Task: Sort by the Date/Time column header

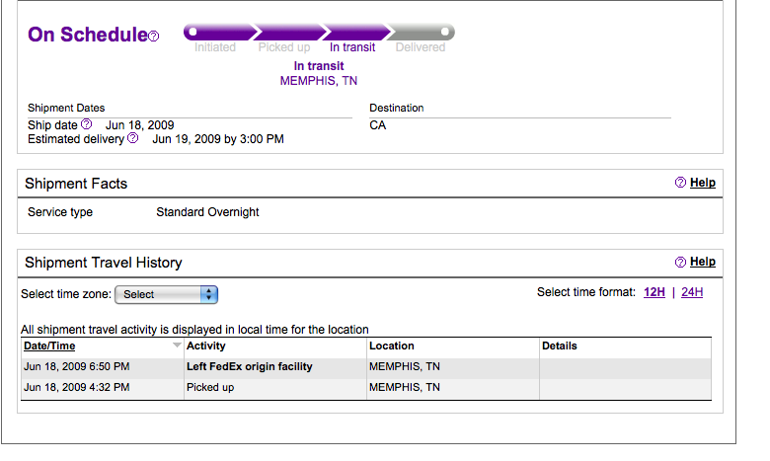Action: click(49, 346)
